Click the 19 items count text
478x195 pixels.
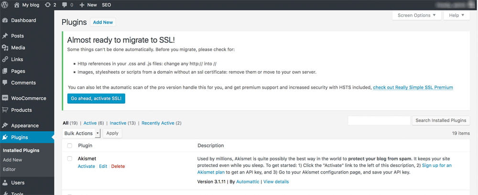coord(461,133)
